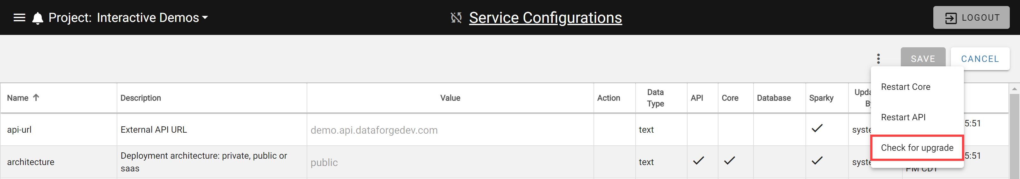Toggle the Core checkmark for architecture

729,161
